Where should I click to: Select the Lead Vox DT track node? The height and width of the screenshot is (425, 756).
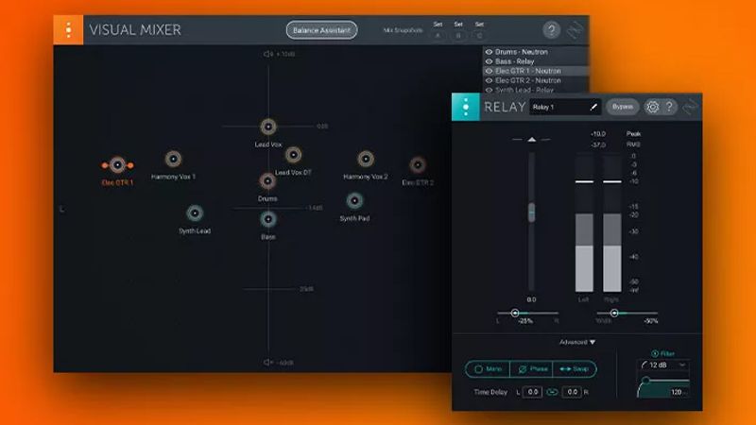(293, 155)
